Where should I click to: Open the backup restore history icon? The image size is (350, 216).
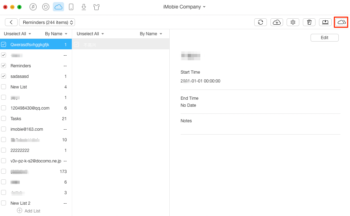(46, 7)
